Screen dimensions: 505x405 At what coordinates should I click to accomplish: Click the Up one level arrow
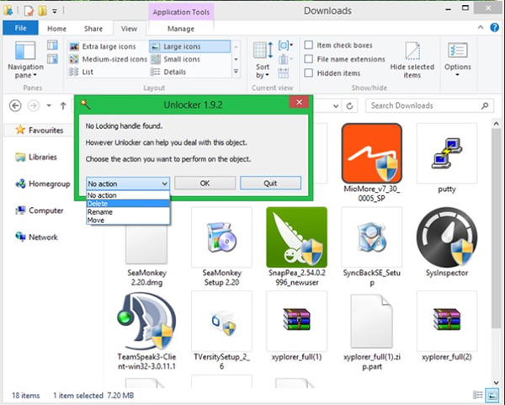(63, 106)
